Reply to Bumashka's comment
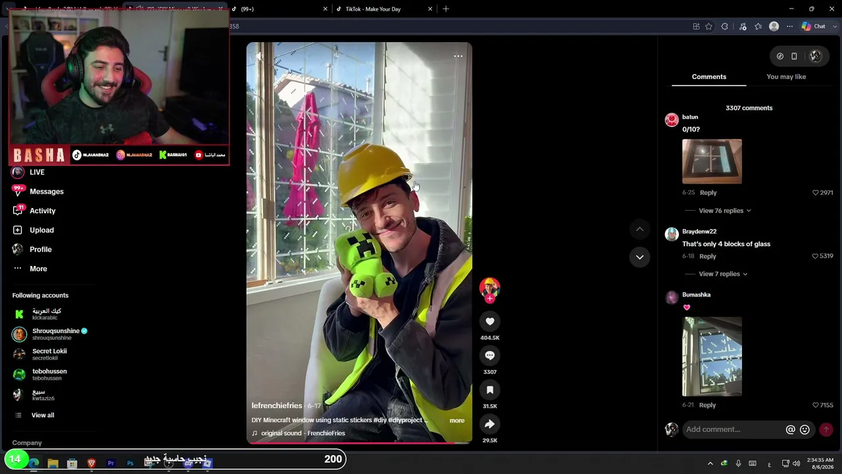 pyautogui.click(x=707, y=406)
